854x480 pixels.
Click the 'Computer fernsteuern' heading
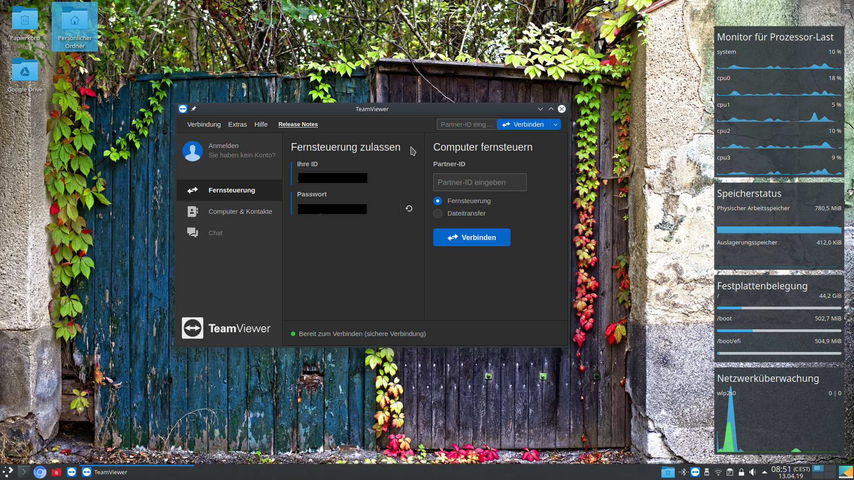click(483, 147)
